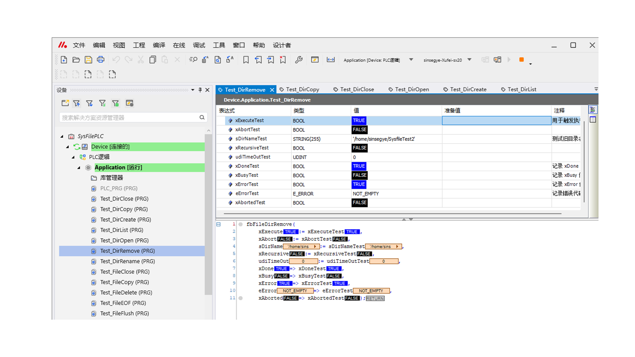Toggle xExecuteTest TRUE value in watch table

click(359, 121)
